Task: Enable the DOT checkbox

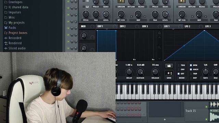Action: coord(191,78)
